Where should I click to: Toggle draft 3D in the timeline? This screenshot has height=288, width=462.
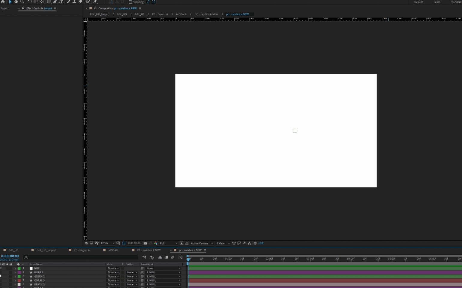click(x=152, y=257)
